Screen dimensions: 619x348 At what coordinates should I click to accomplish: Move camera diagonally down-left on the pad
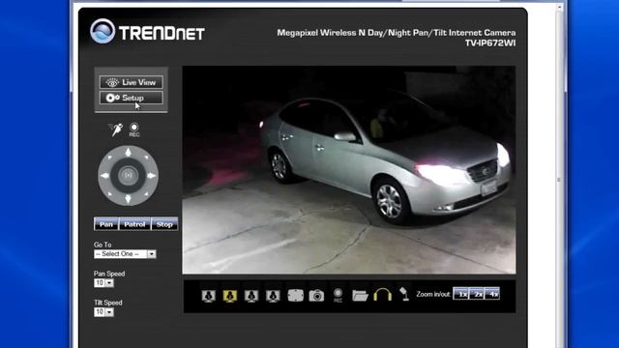coord(110,193)
